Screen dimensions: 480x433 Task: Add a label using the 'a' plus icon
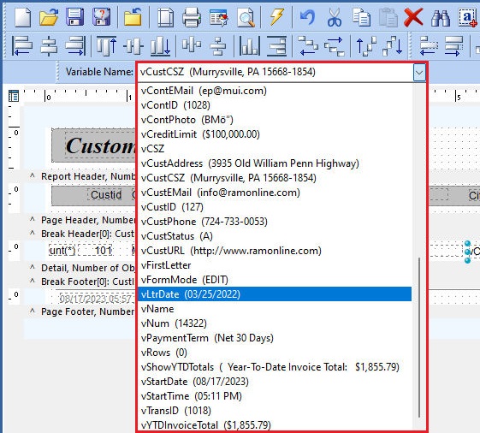467,17
